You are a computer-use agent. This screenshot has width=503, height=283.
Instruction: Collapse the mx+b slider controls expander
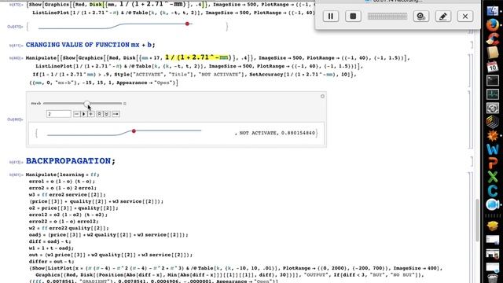click(x=125, y=103)
